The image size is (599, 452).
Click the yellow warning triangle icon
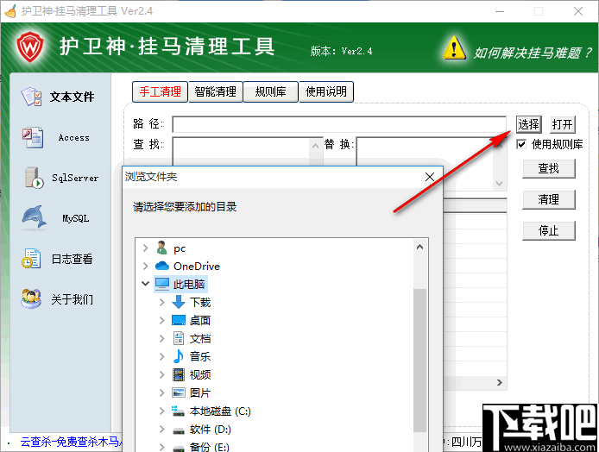[454, 48]
